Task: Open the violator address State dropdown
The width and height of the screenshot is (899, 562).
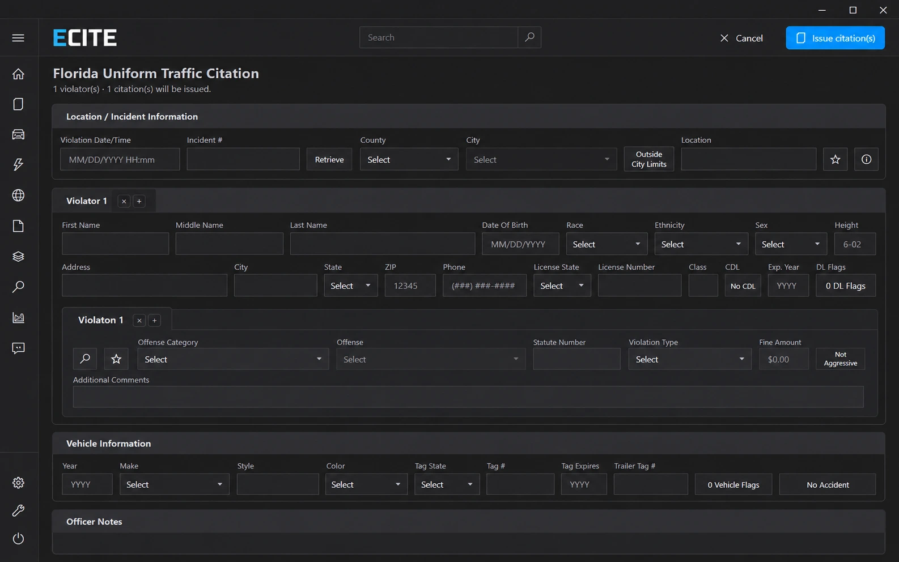Action: [351, 286]
